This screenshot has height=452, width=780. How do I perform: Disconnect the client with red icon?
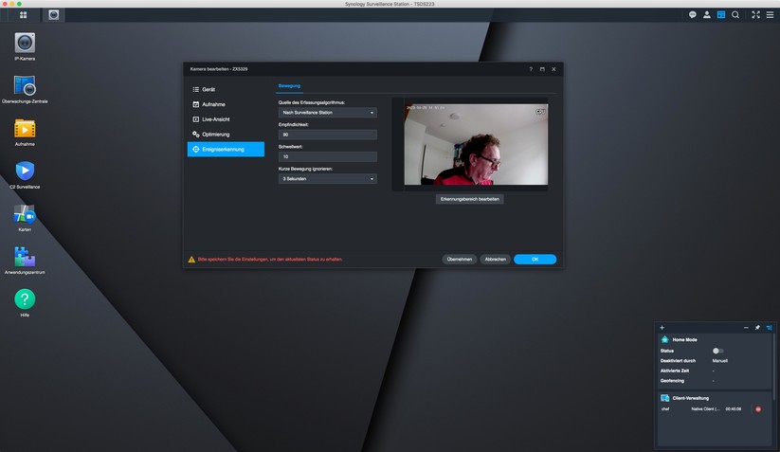coord(758,409)
